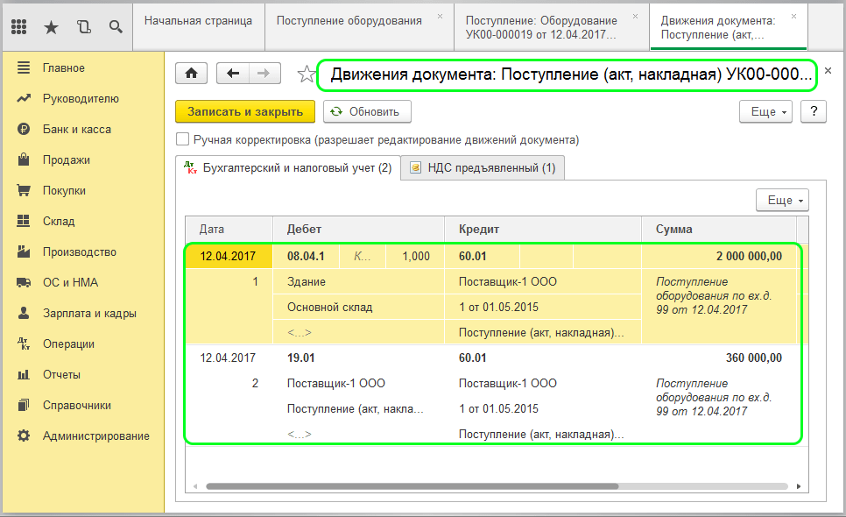This screenshot has height=517, width=846.
Task: Navigate forward with the right arrow
Action: (264, 74)
